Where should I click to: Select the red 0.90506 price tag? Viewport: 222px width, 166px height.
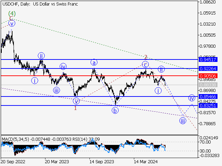pyautogui.click(x=208, y=76)
